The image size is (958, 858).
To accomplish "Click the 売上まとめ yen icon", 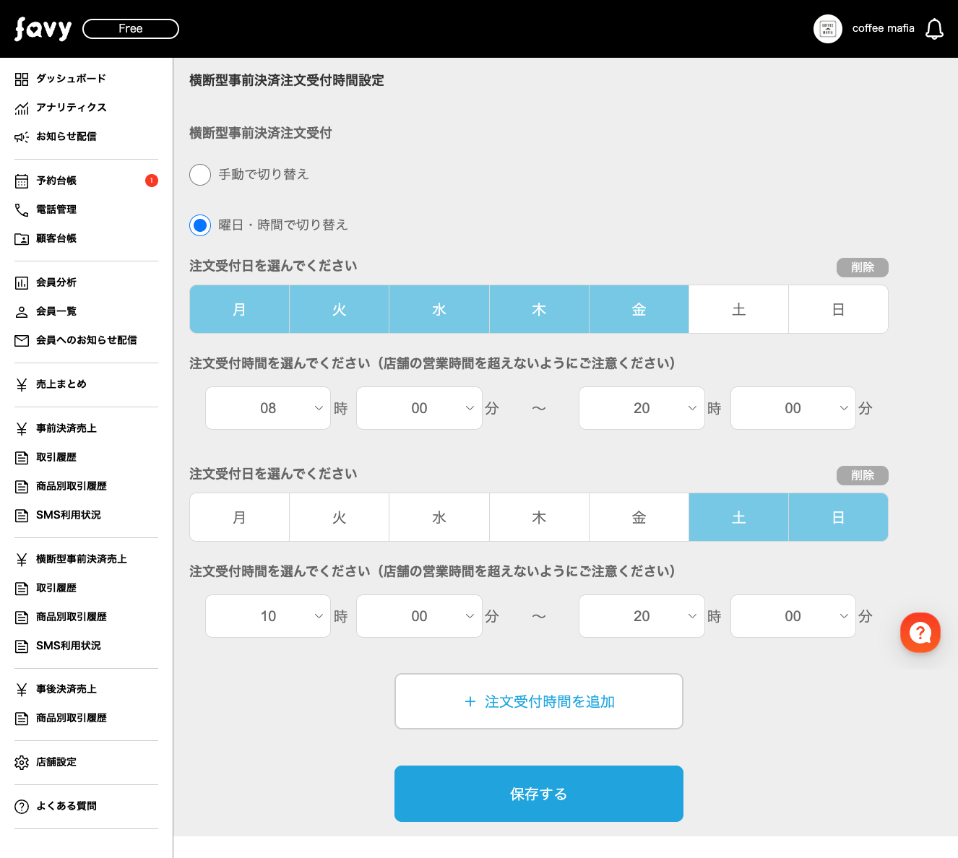I will tap(22, 384).
